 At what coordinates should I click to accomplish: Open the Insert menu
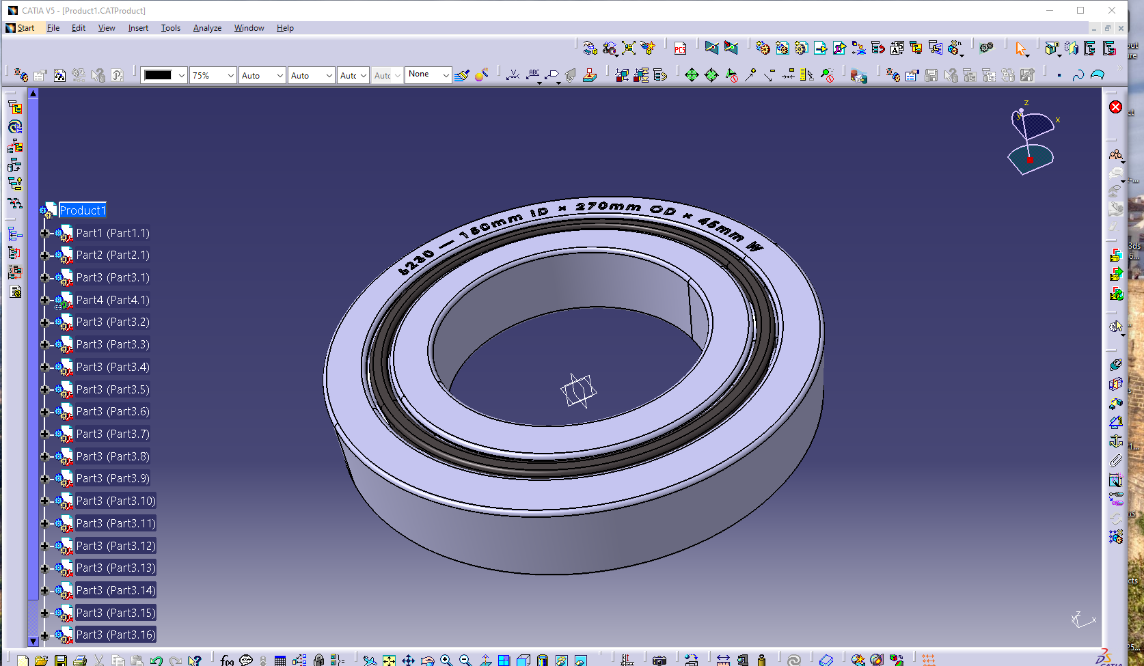click(x=138, y=28)
